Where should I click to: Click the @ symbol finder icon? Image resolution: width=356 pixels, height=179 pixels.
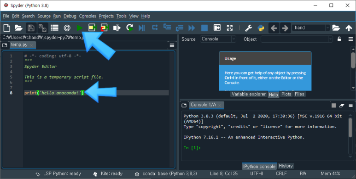pos(67,28)
